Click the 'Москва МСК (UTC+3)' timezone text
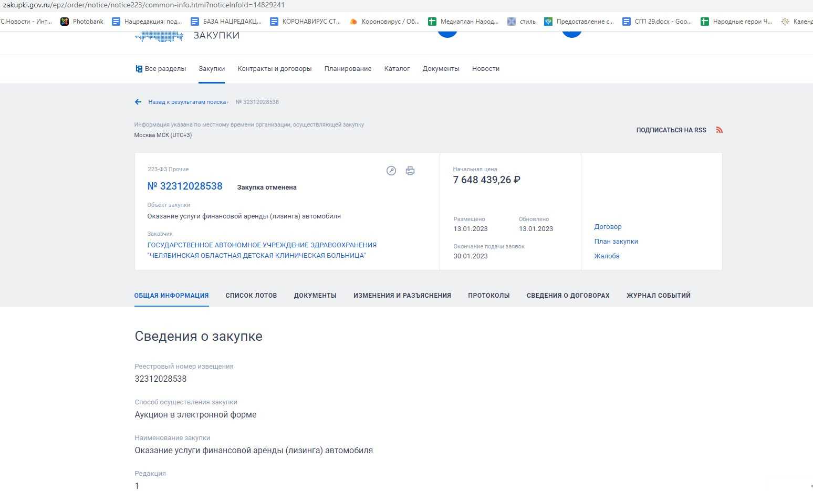The height and width of the screenshot is (491, 813). coord(163,135)
